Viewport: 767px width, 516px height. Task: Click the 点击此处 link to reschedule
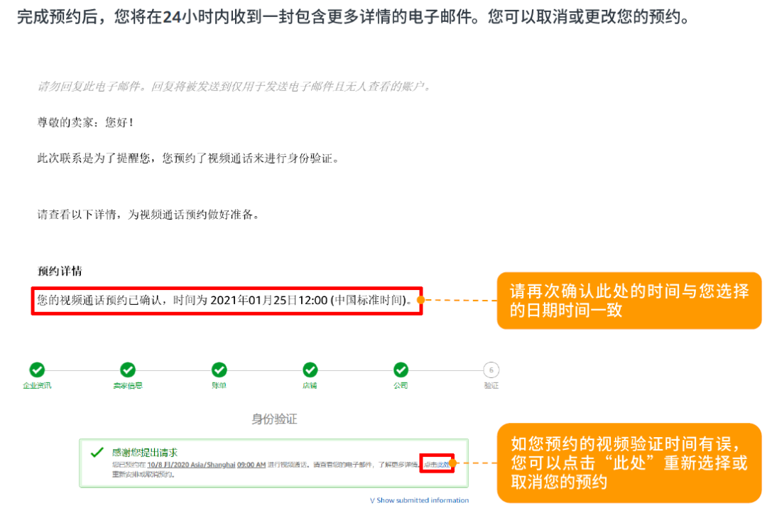point(443,463)
